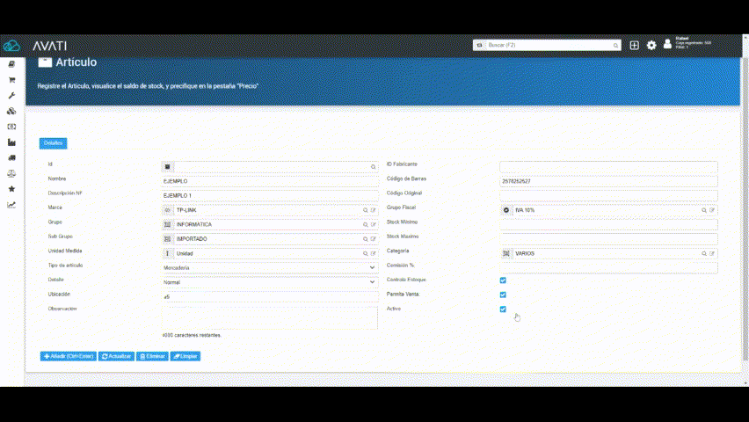Click the magnifier in the Buscar bar
The image size is (749, 422).
click(x=615, y=46)
